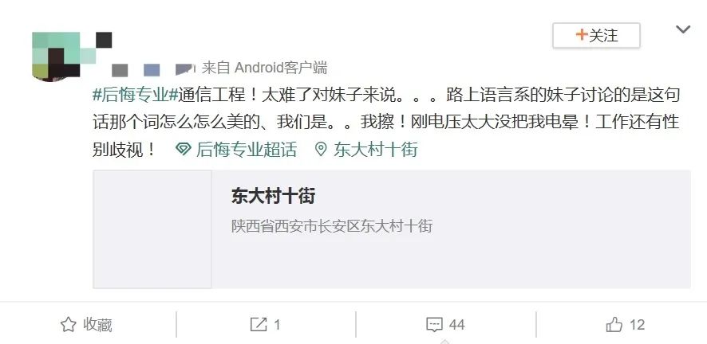Click the location pin icon

(x=320, y=149)
